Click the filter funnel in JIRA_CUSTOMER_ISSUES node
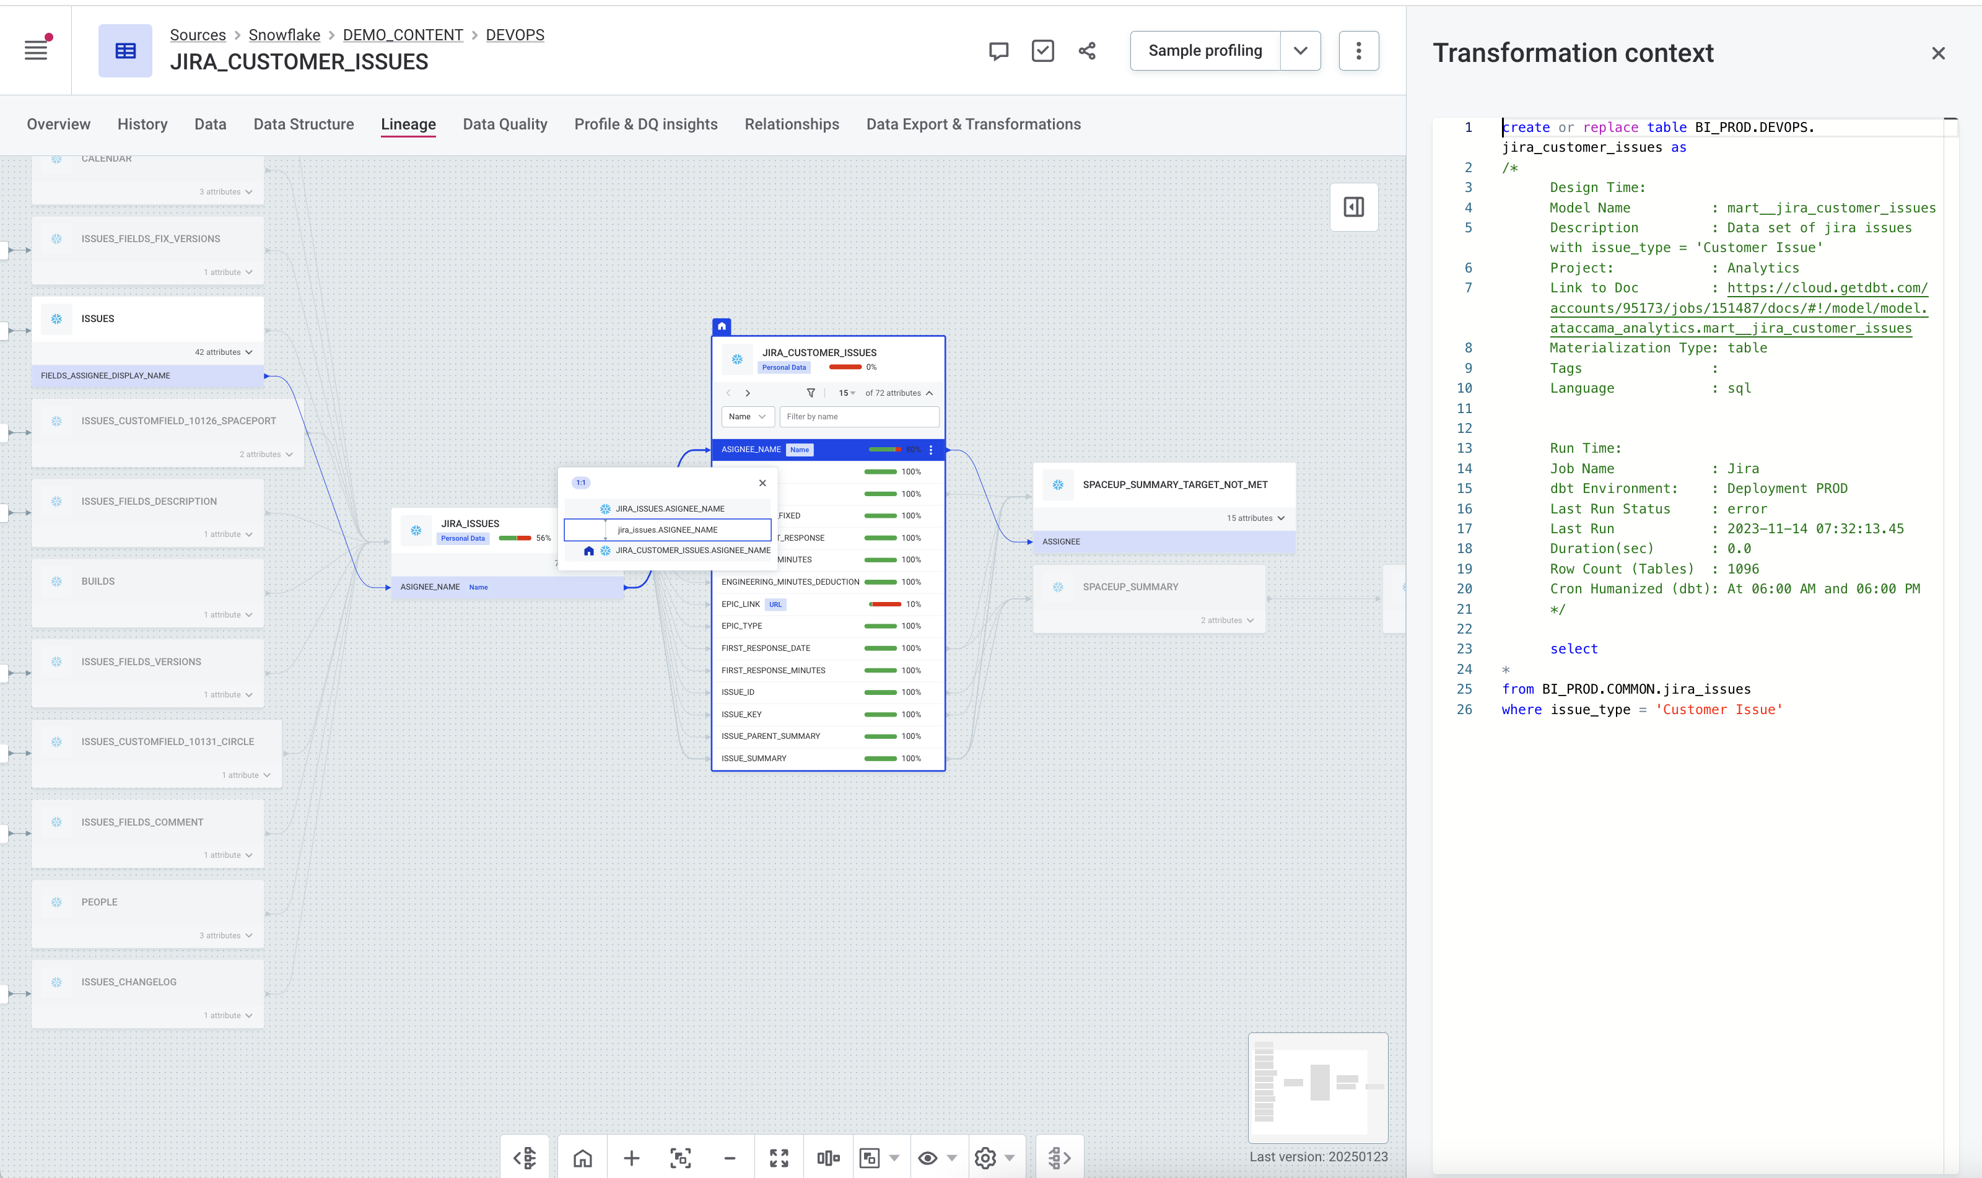 (810, 393)
